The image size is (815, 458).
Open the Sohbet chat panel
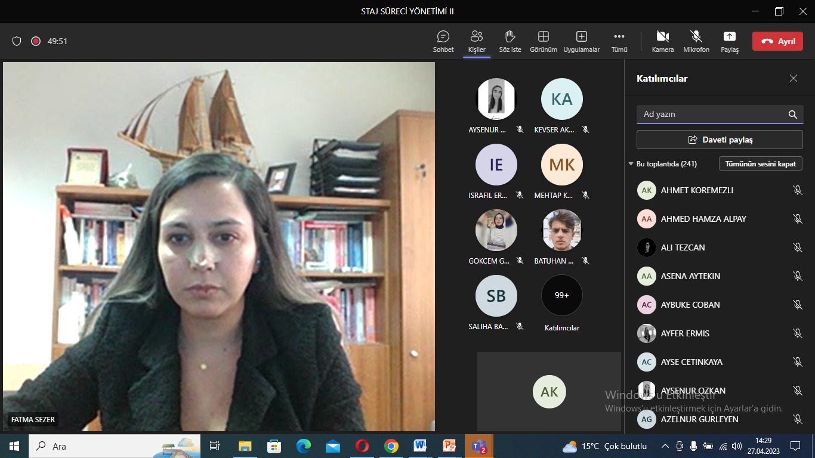pyautogui.click(x=443, y=41)
